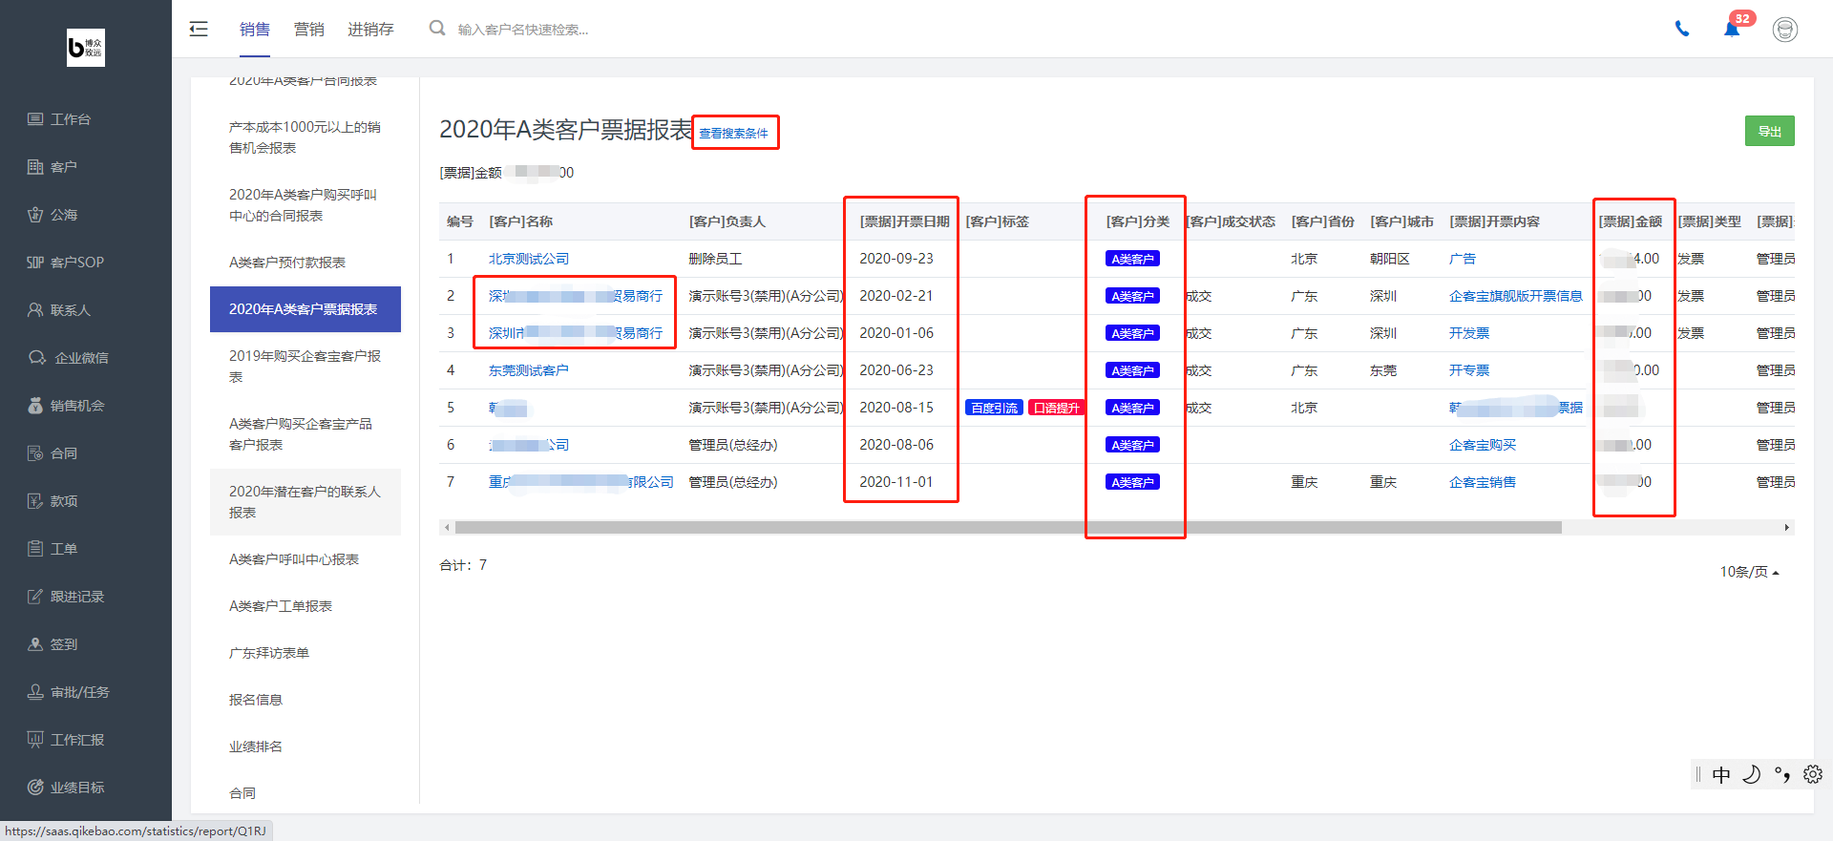Switch to the 营销 tab
1833x841 pixels.
309,30
